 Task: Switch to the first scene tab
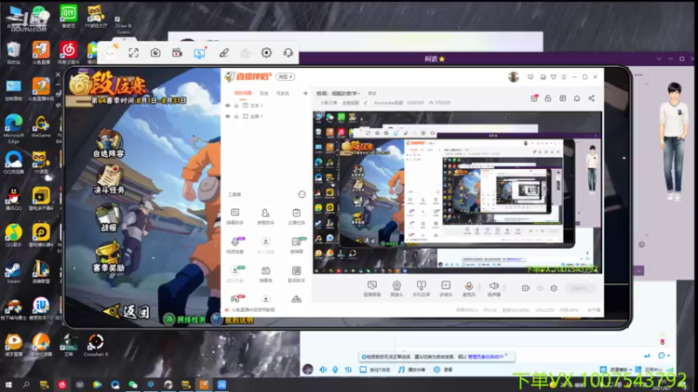(x=243, y=93)
